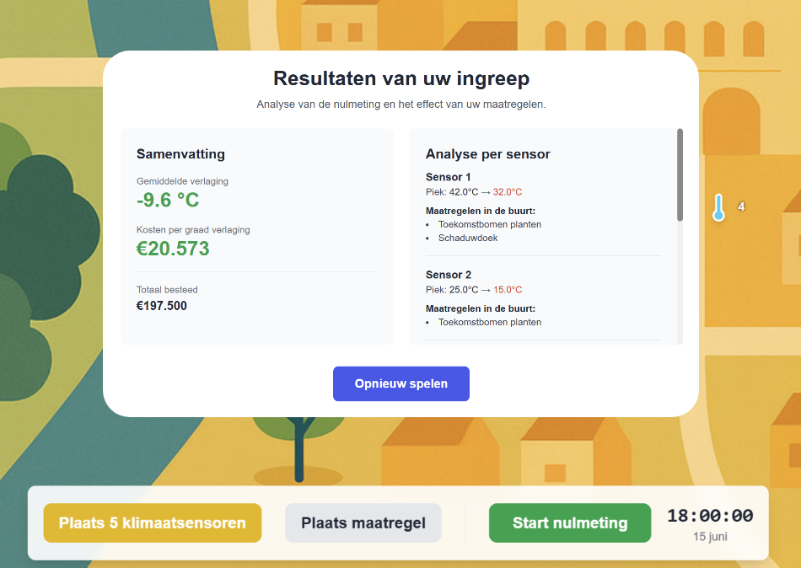The height and width of the screenshot is (568, 801).
Task: Click Toekomstbomen planten under Sensor 1
Action: 490,225
